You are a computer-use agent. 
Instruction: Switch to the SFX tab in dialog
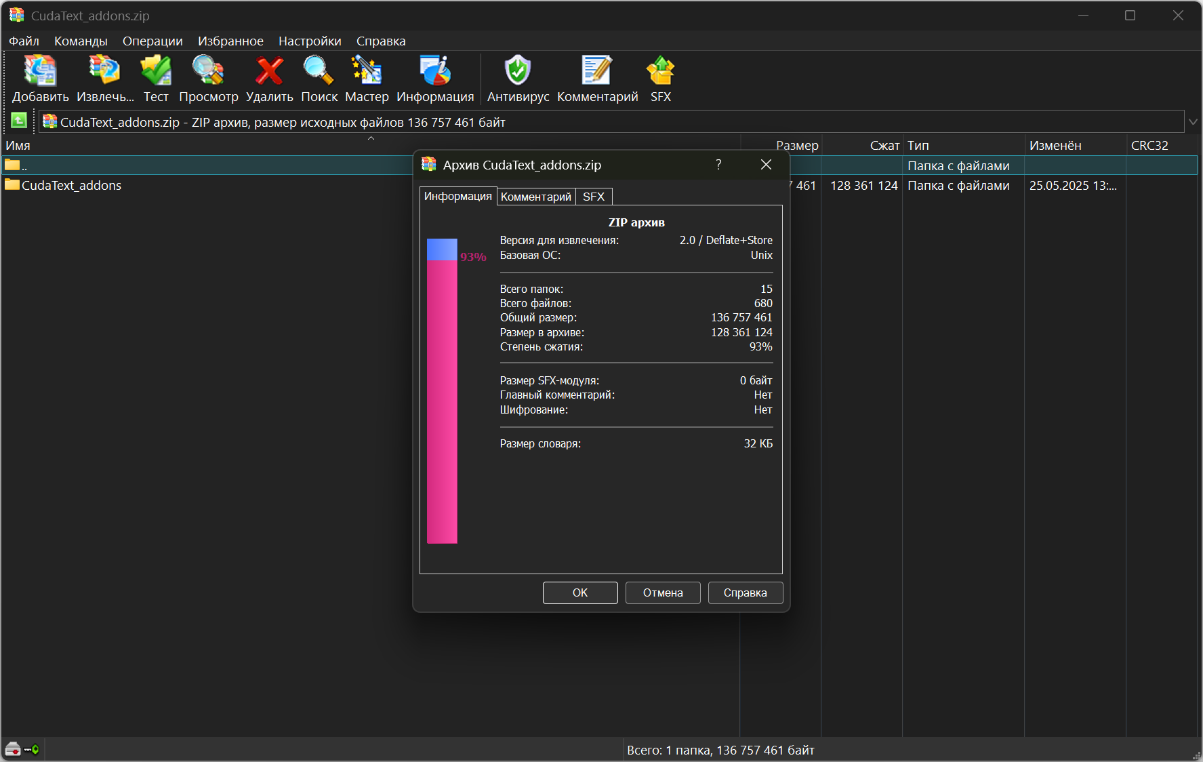594,197
